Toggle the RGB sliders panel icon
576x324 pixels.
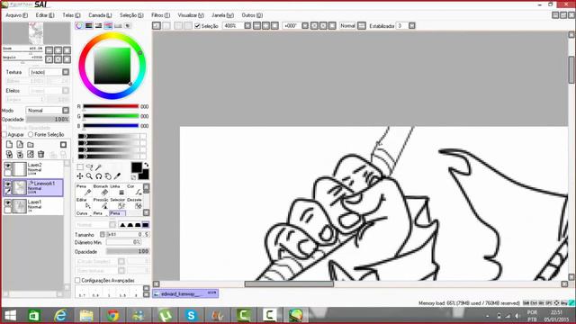tap(89, 26)
